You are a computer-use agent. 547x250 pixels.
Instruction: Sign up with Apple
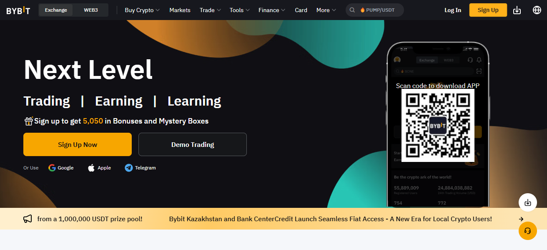[99, 168]
